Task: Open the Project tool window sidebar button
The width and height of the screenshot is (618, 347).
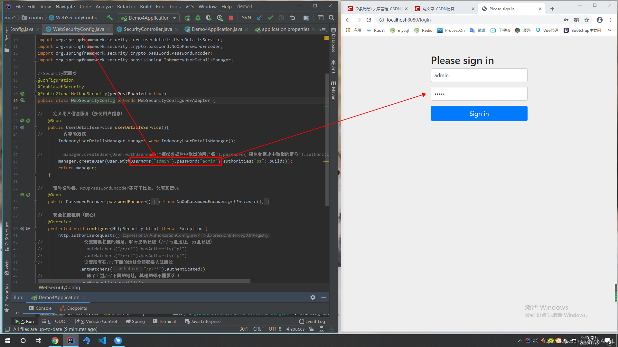Action: (x=7, y=40)
